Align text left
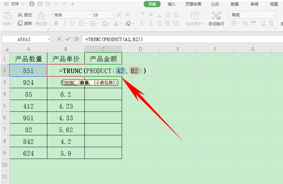Screen dimensions: 283x184 pos(143,23)
